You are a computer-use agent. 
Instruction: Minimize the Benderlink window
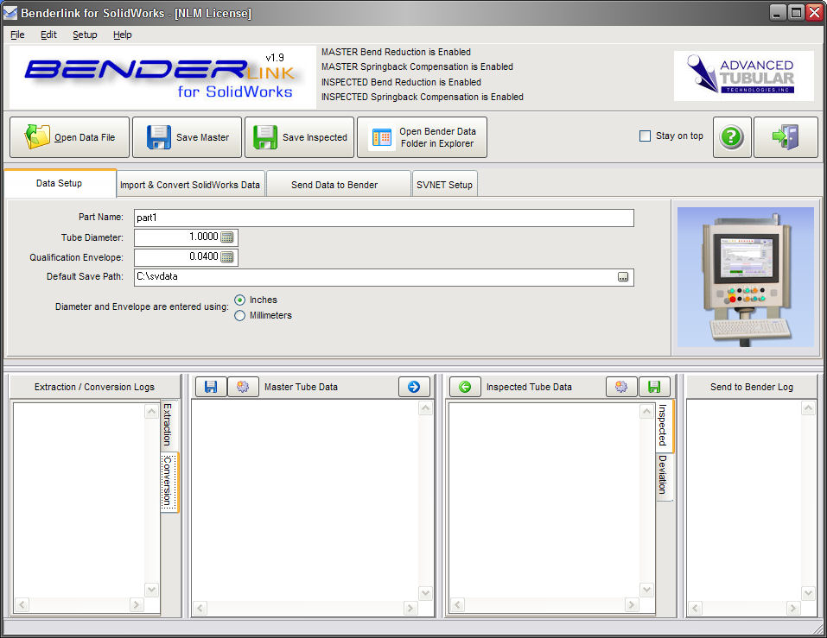pyautogui.click(x=778, y=13)
